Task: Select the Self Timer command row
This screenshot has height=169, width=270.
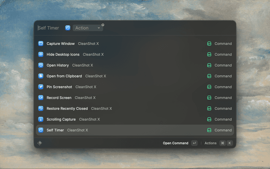Action: pos(135,130)
